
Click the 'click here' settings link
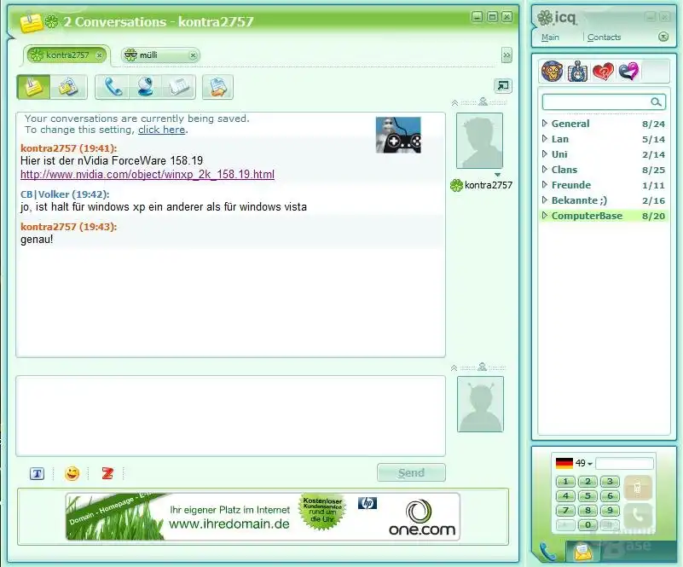pyautogui.click(x=161, y=130)
